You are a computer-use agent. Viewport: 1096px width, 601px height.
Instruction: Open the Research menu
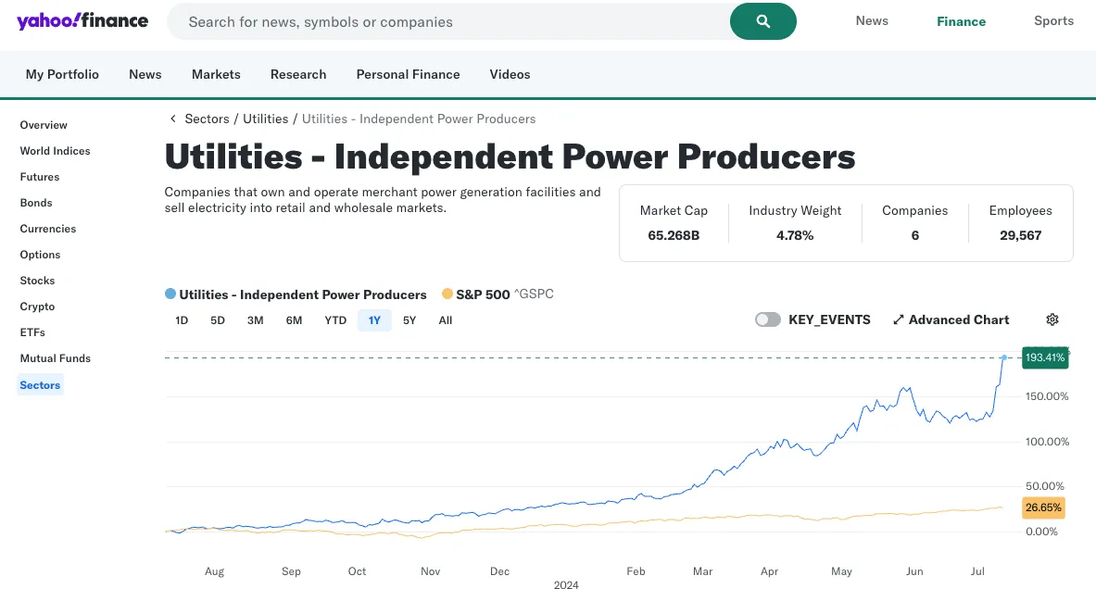point(298,74)
